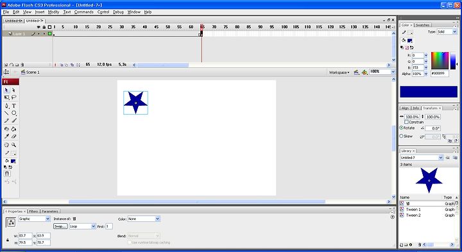Choose the Paint Bucket tool
This screenshot has height=252, width=462.
13,129
